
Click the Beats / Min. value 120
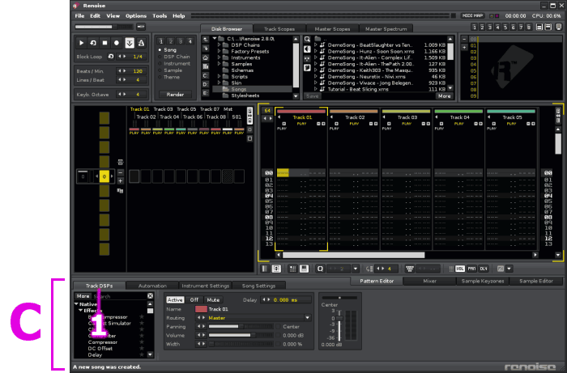[x=138, y=71]
